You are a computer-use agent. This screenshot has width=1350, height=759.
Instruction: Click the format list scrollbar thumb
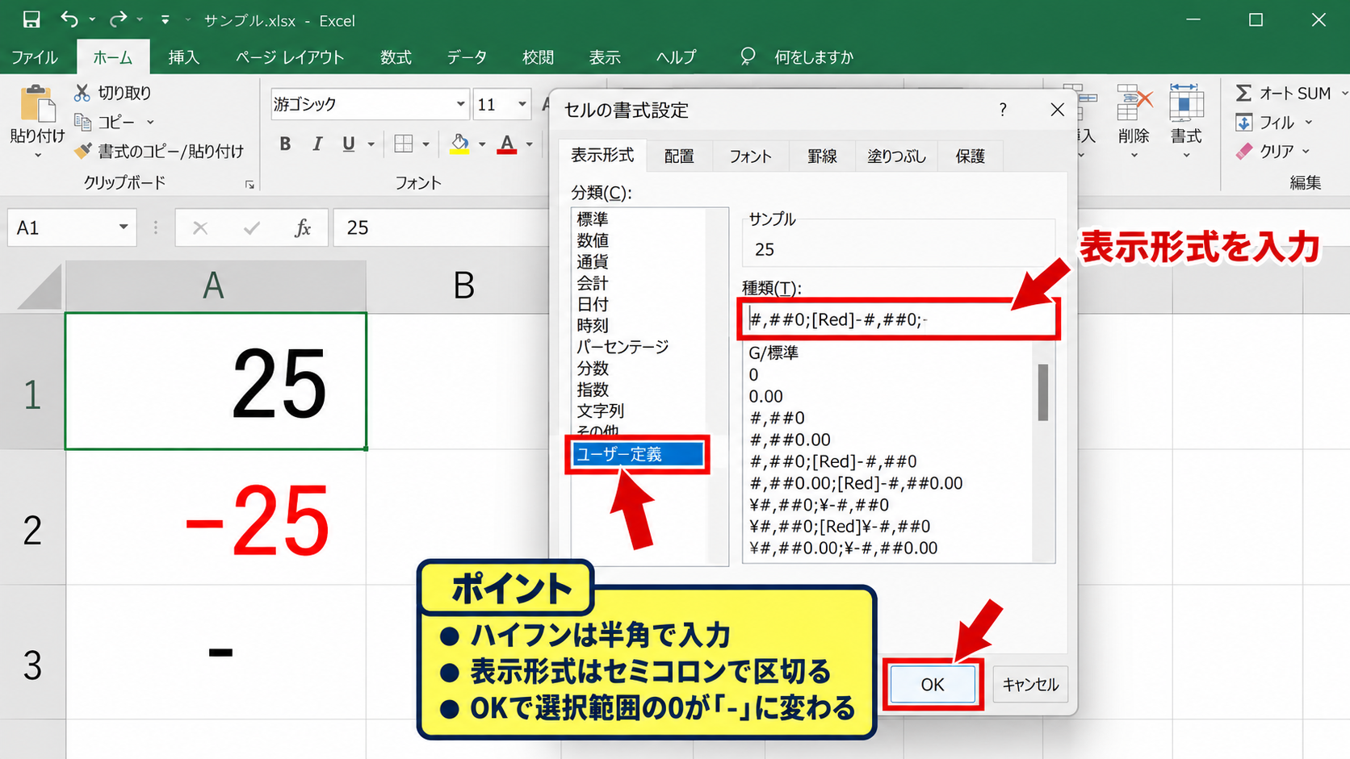[1042, 392]
